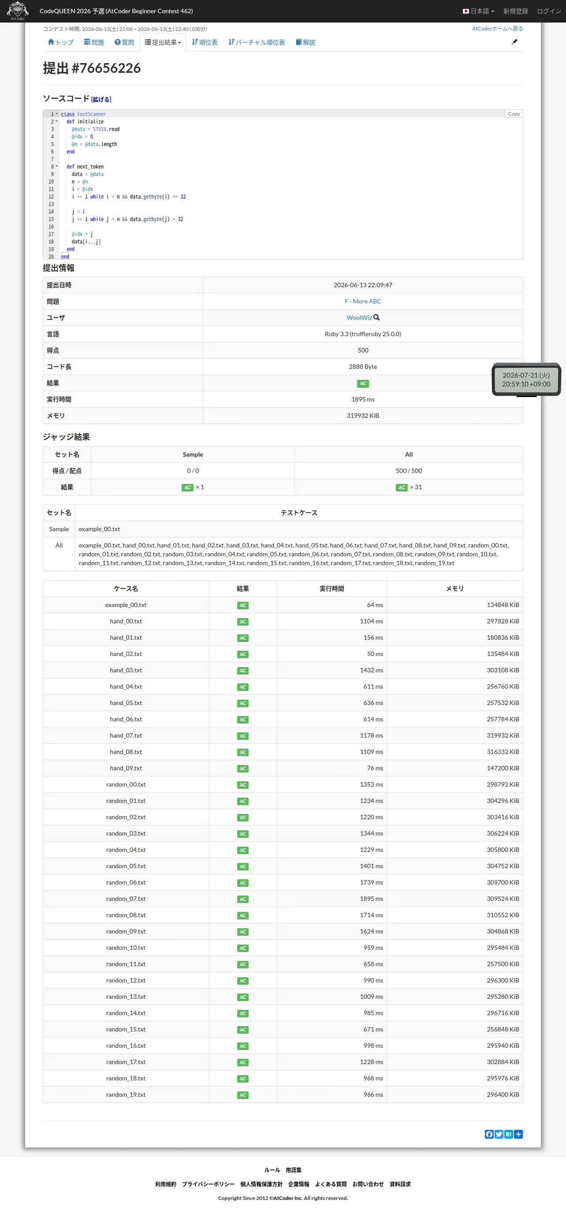566x1211 pixels.
Task: Click the blue plus share icon
Action: [x=518, y=1134]
